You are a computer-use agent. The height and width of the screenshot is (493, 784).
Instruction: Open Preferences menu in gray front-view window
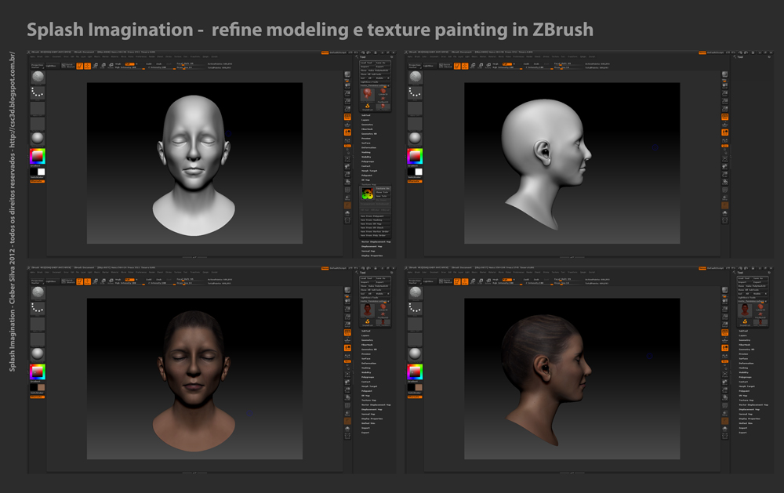[141, 56]
